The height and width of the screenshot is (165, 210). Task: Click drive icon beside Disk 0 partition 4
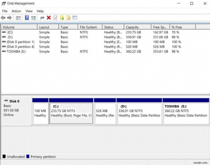pyautogui.click(x=4, y=47)
